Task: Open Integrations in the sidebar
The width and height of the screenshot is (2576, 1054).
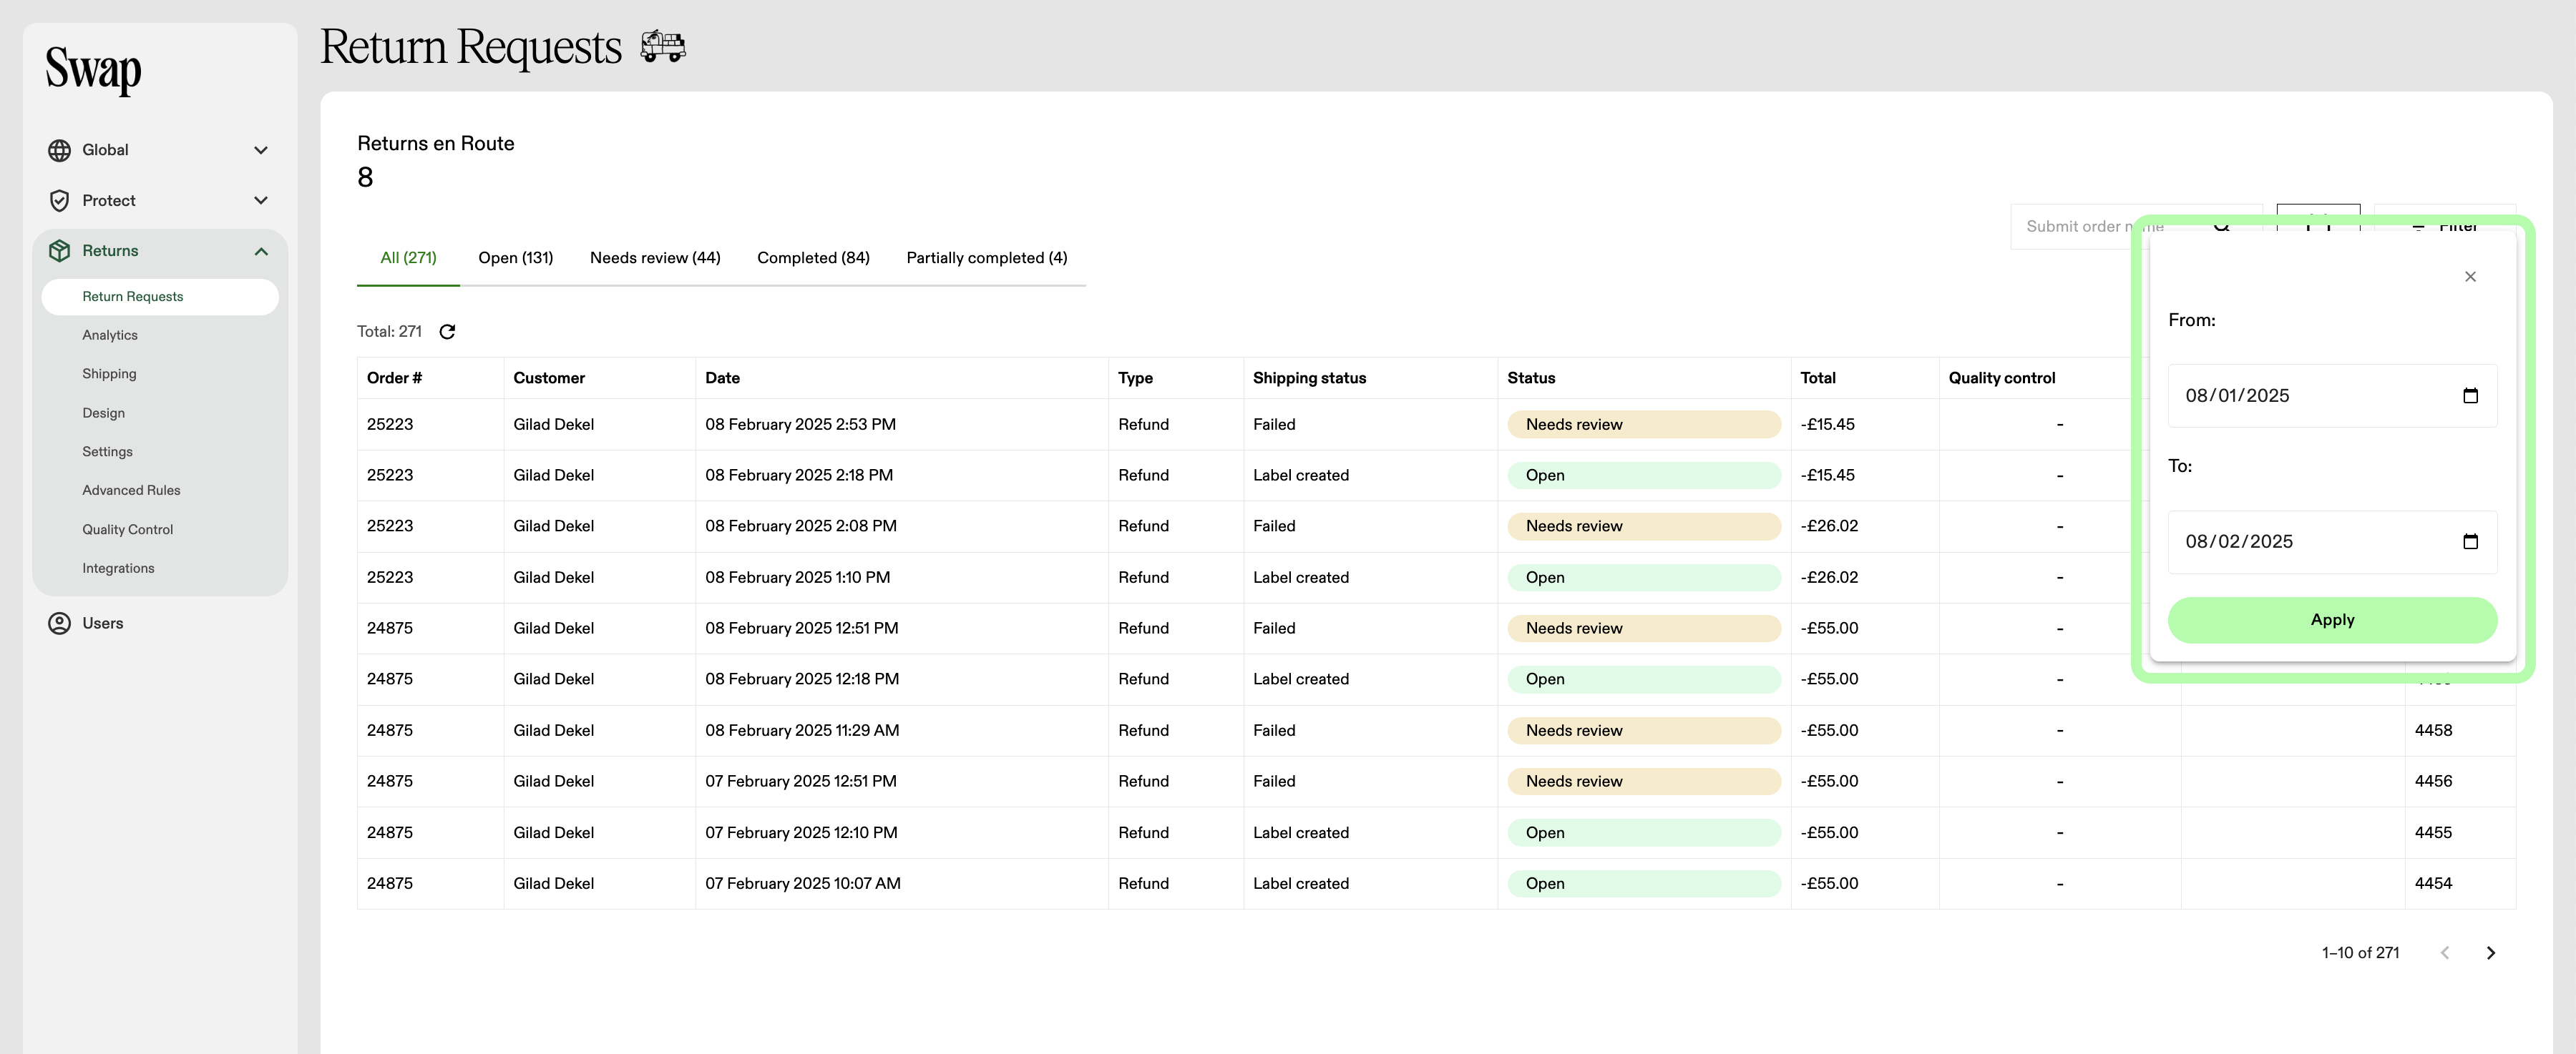Action: pyautogui.click(x=118, y=568)
